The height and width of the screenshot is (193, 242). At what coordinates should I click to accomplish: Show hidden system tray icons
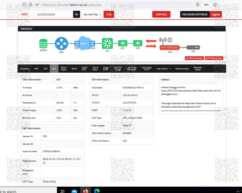pos(238,191)
